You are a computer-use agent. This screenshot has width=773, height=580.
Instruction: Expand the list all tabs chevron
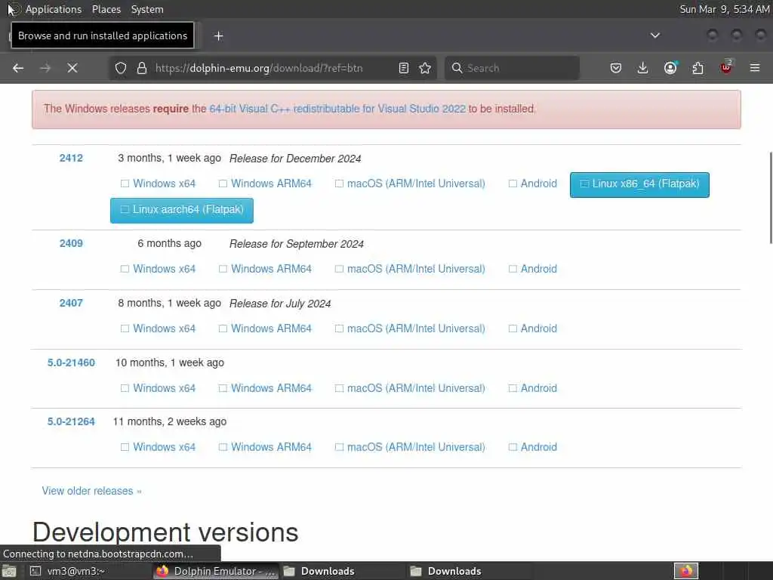655,35
